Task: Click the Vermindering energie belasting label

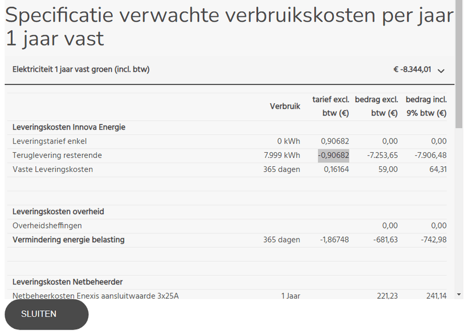Action: pos(68,240)
